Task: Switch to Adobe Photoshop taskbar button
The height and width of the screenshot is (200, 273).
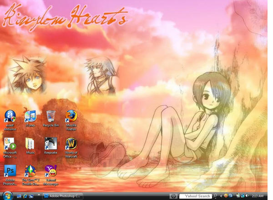Action: (63, 196)
